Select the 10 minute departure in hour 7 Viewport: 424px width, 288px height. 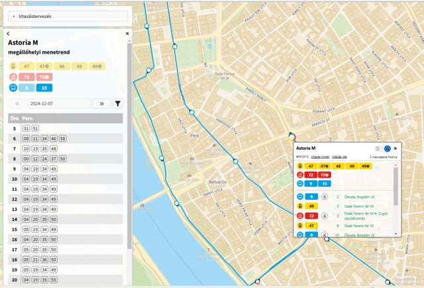26,148
